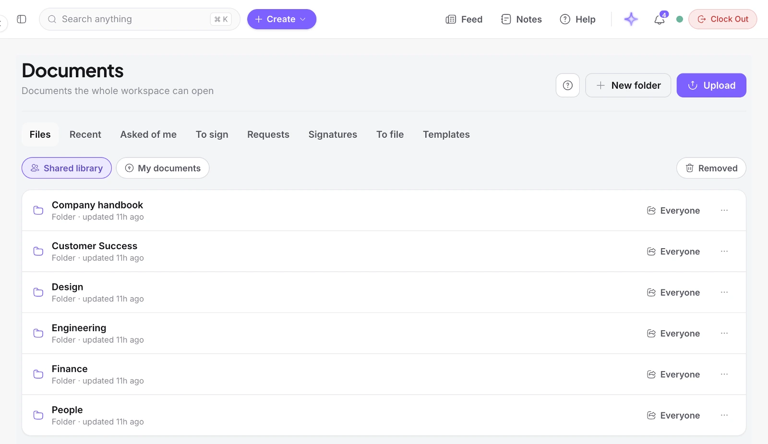Viewport: 768px width, 444px height.
Task: Expand the Create dropdown
Action: [x=282, y=19]
